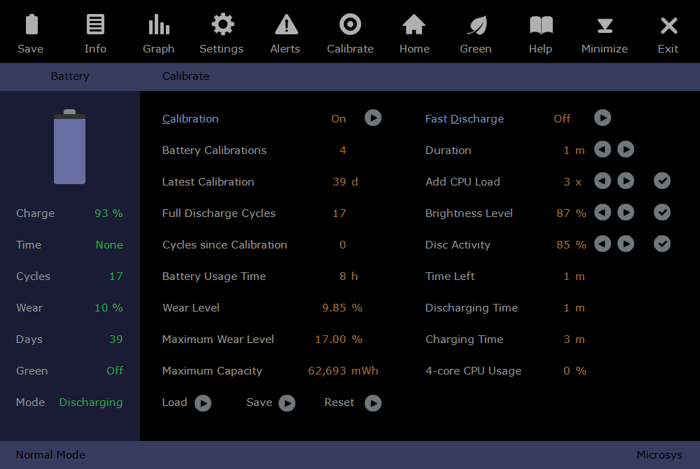The width and height of the screenshot is (700, 469).
Task: Minimize the application via toolbar
Action: coord(605,25)
